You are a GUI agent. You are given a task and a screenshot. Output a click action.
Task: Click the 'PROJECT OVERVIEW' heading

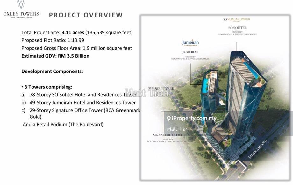tap(86, 15)
